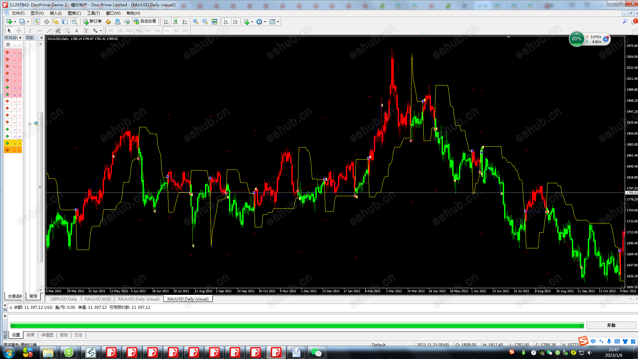Switch to the GBPUSD,Daily chart tab

pos(64,299)
